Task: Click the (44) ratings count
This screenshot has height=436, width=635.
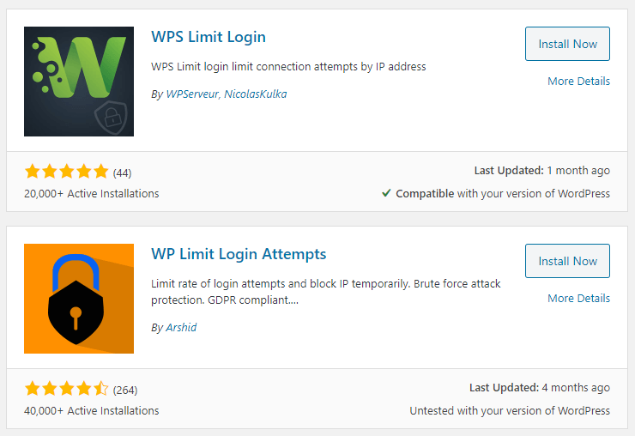Action: click(122, 173)
